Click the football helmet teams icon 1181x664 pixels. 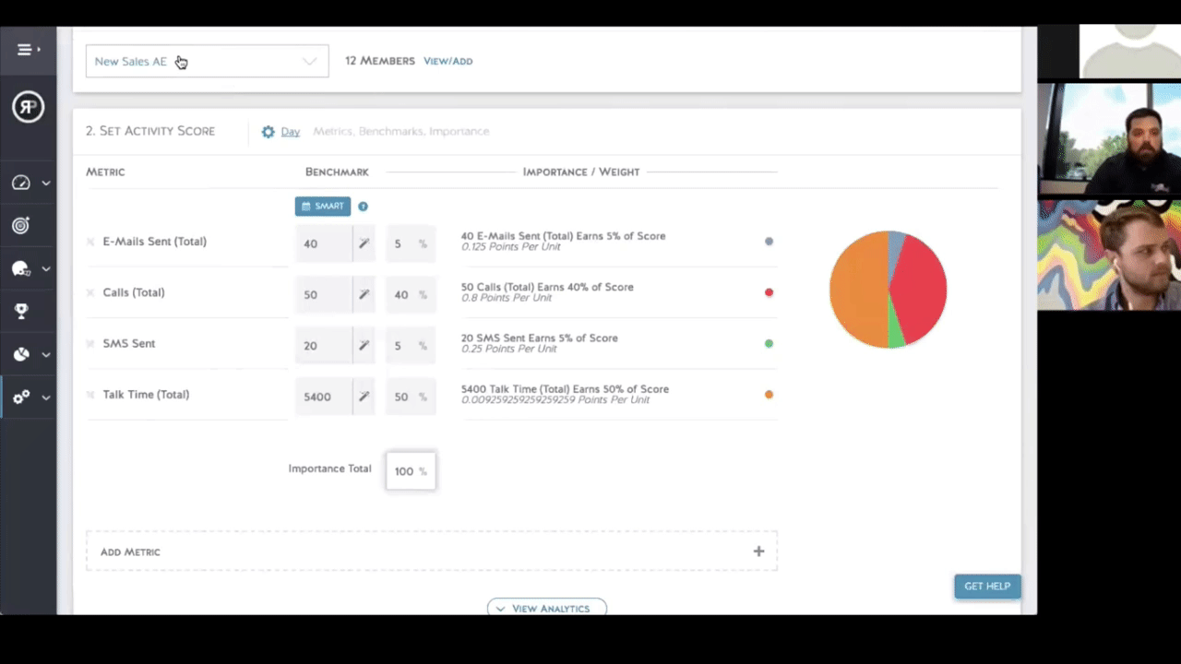pyautogui.click(x=20, y=268)
